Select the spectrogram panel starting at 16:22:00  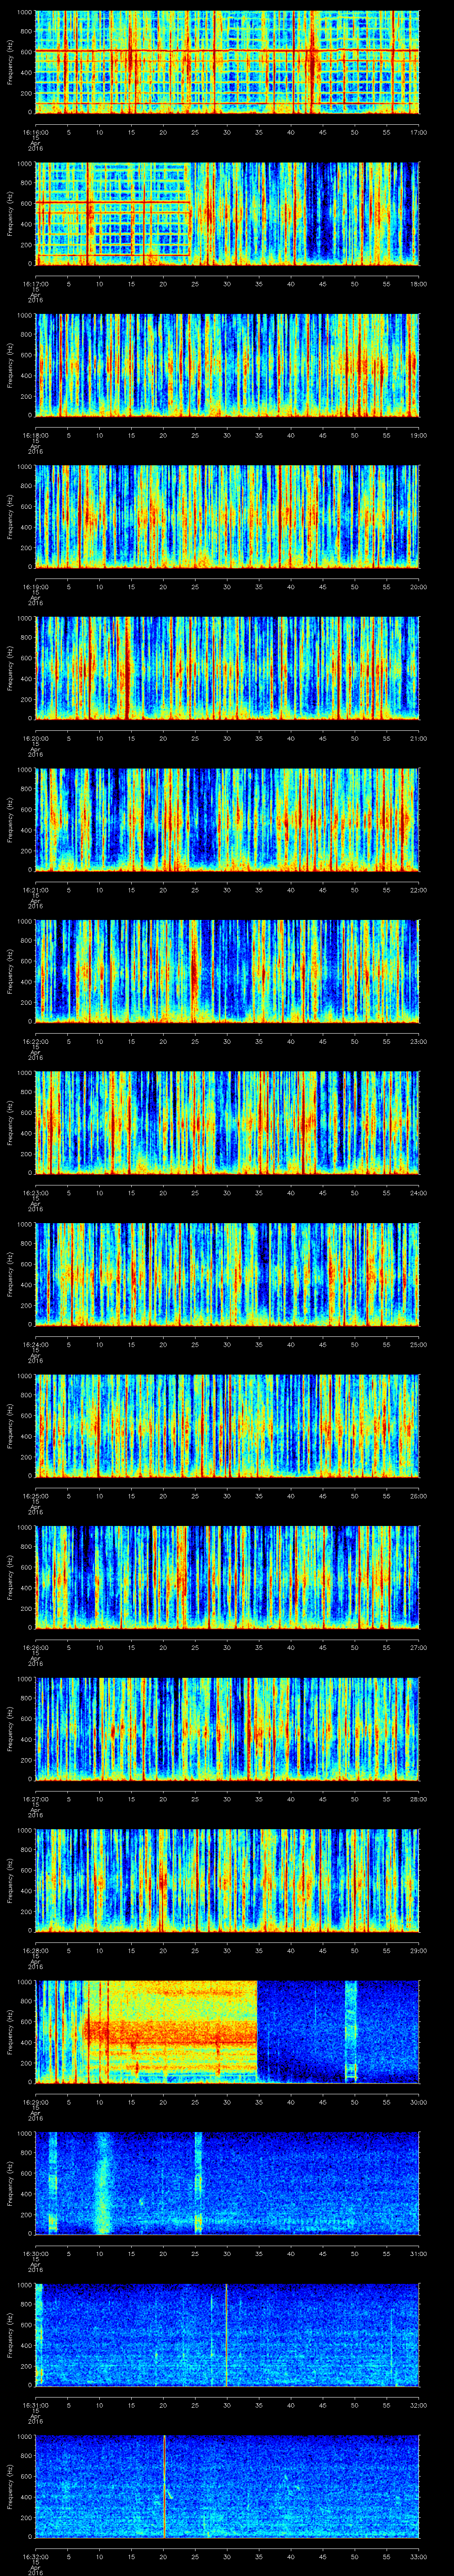point(227,971)
